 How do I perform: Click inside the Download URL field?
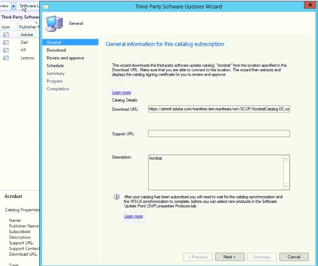219,109
